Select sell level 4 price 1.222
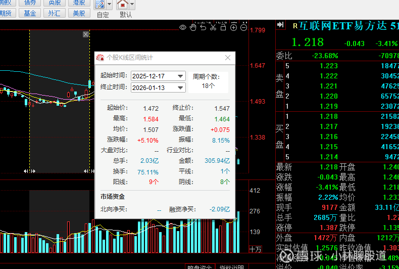The width and height of the screenshot is (399, 269). tap(328, 76)
